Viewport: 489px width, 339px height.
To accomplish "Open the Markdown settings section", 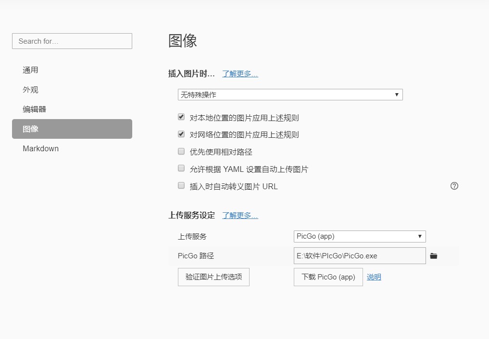I will pyautogui.click(x=72, y=148).
